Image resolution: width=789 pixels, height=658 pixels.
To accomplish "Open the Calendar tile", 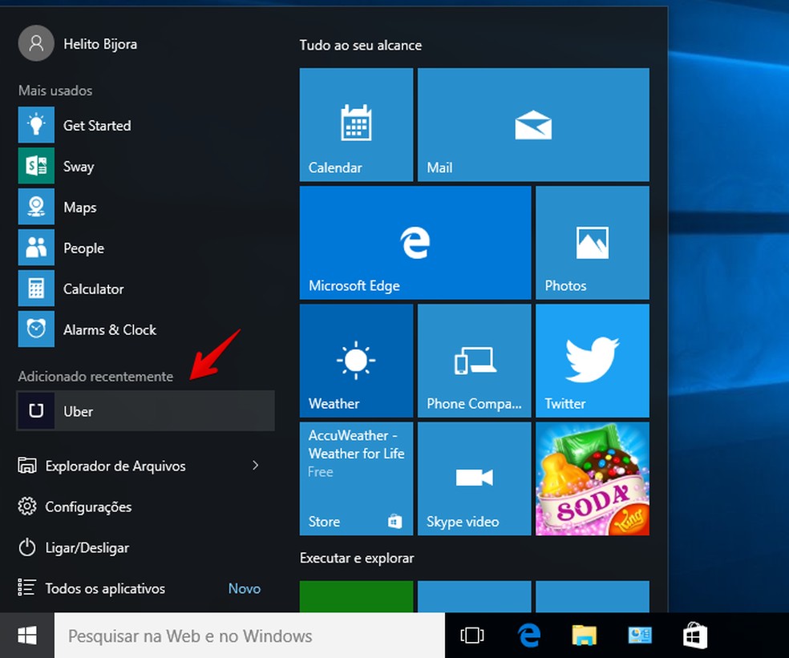I will pyautogui.click(x=356, y=125).
